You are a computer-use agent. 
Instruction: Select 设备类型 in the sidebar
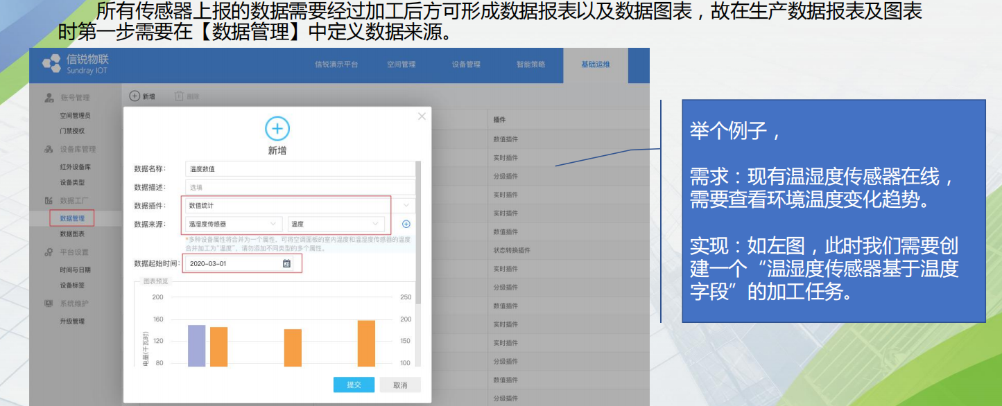(72, 182)
